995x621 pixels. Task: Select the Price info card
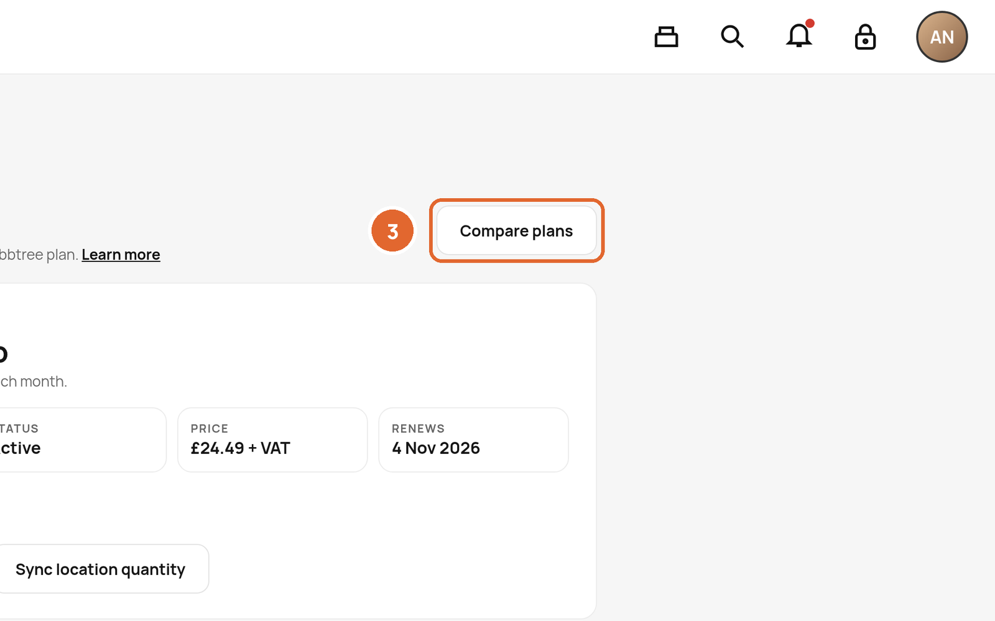272,440
